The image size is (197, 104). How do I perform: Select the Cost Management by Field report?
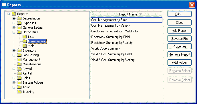pyautogui.click(x=127, y=20)
